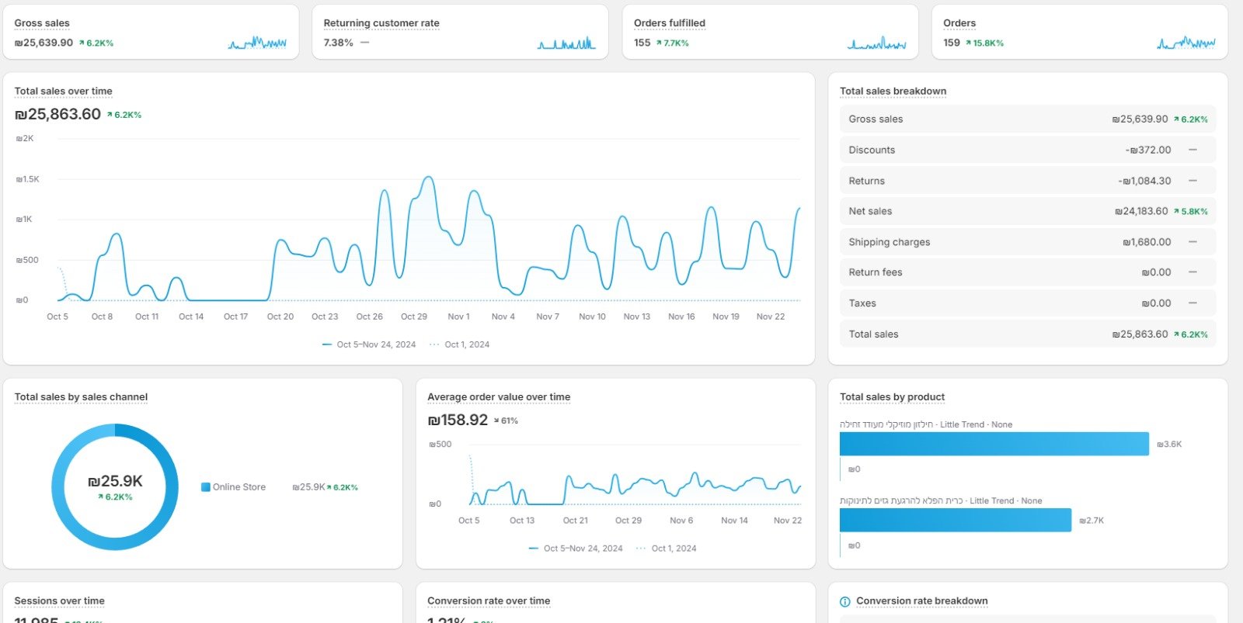Viewport: 1243px width, 623px height.
Task: Toggle Oct 5–Nov 24 legend in Total sales chart
Action: tap(369, 344)
